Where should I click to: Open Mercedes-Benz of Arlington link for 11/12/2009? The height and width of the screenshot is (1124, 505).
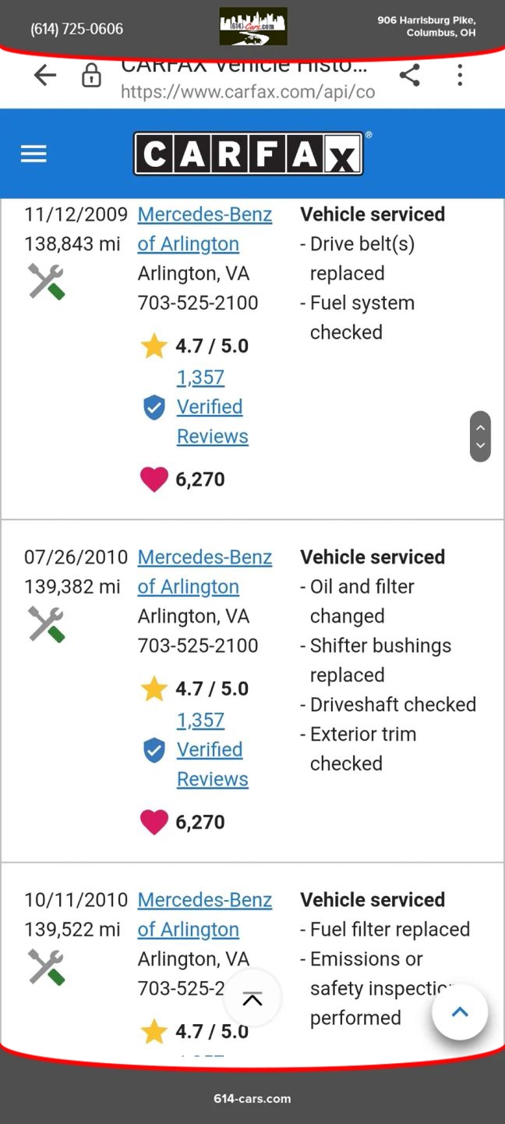pos(204,229)
